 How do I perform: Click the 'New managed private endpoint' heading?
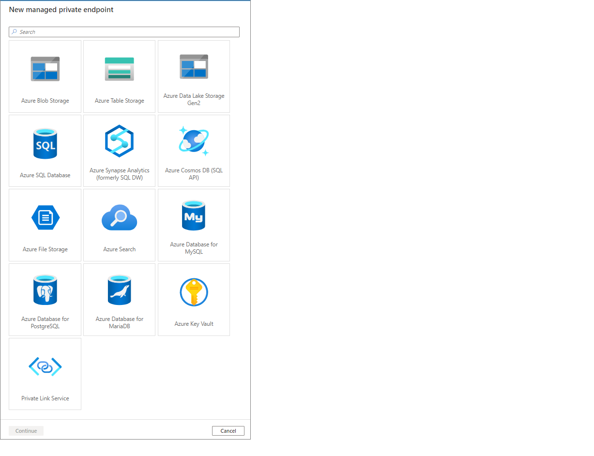(61, 10)
